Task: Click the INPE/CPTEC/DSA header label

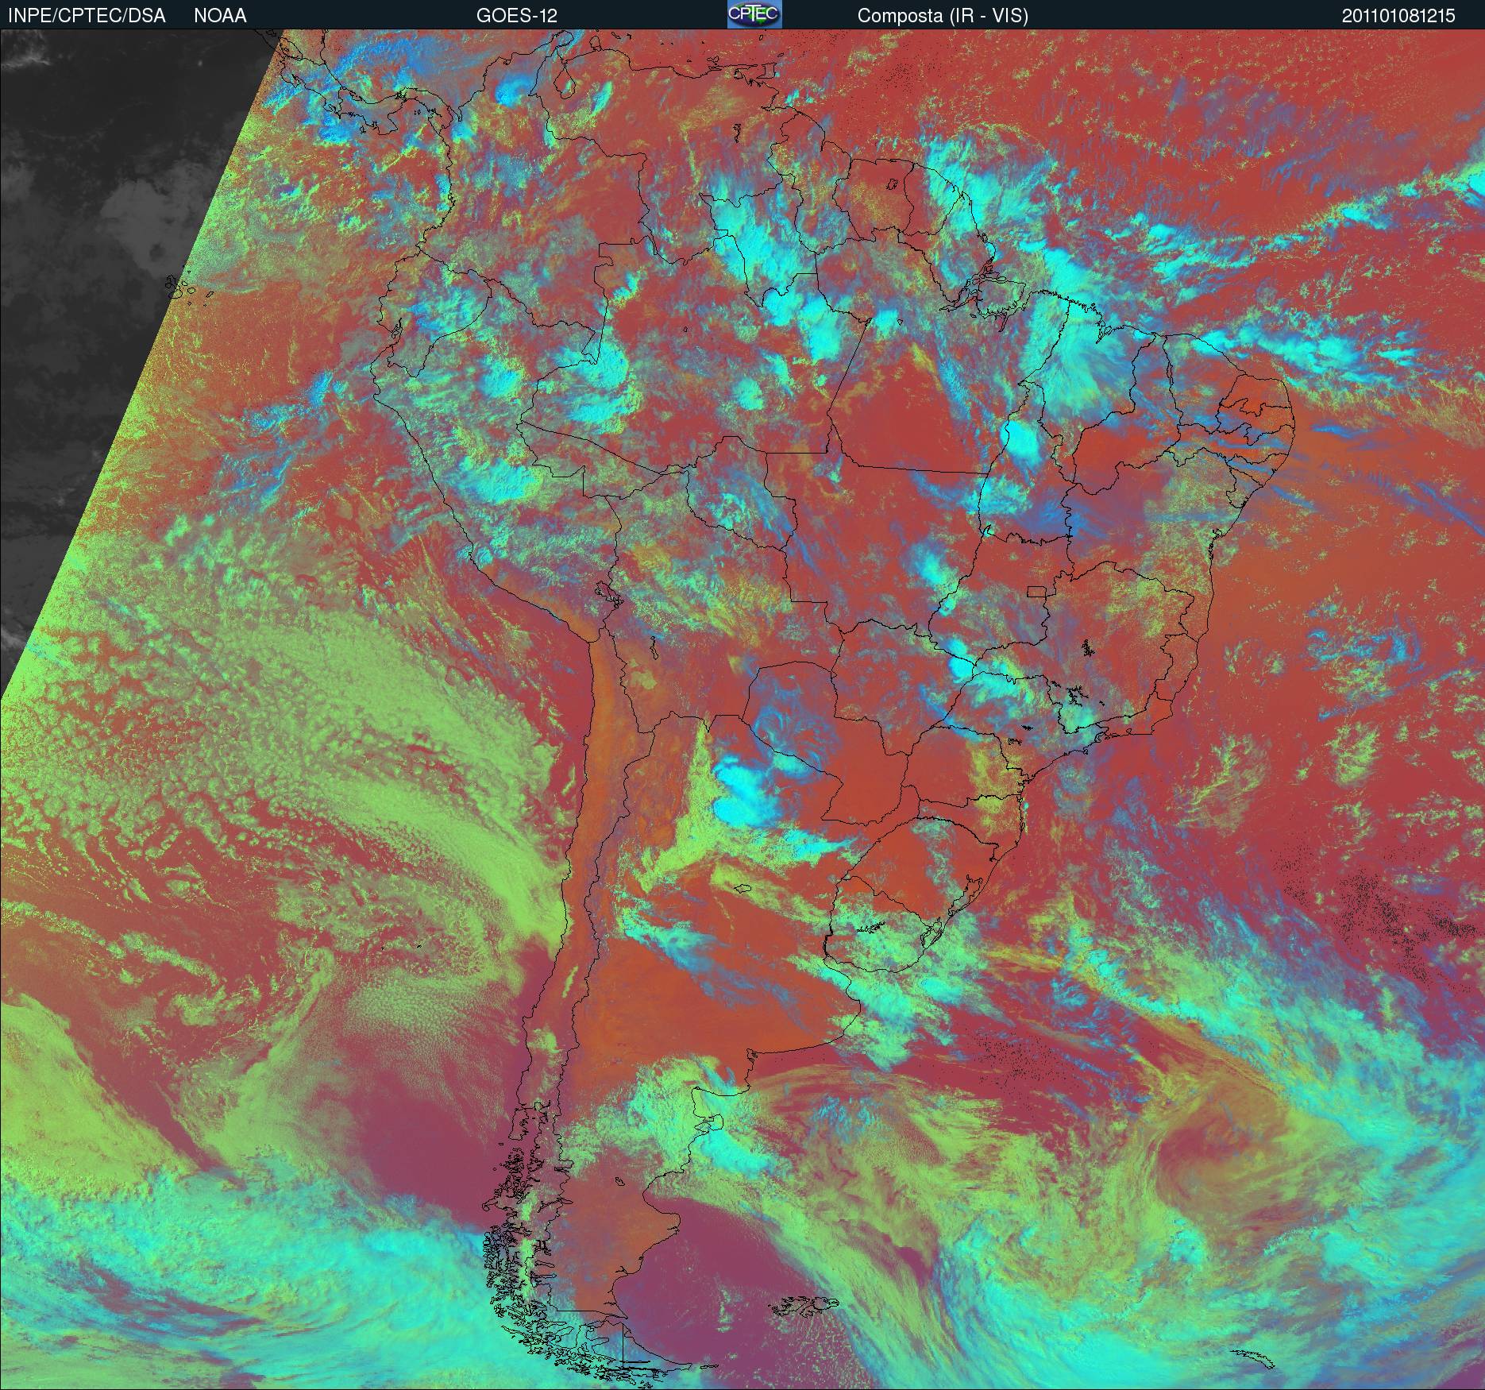Action: tap(87, 16)
